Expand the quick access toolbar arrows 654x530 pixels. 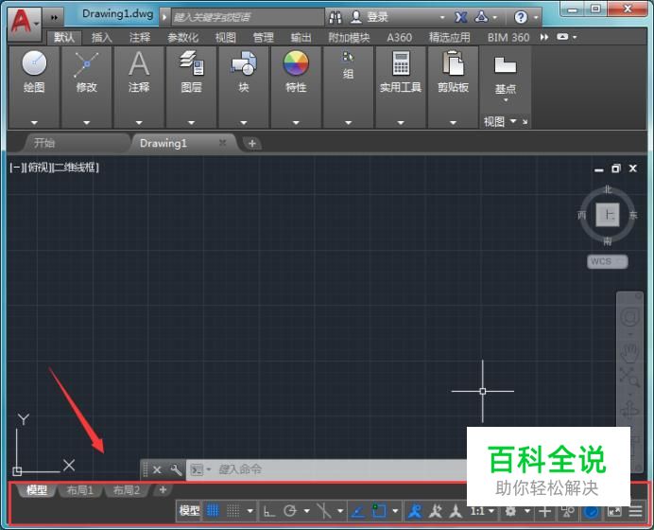54,17
